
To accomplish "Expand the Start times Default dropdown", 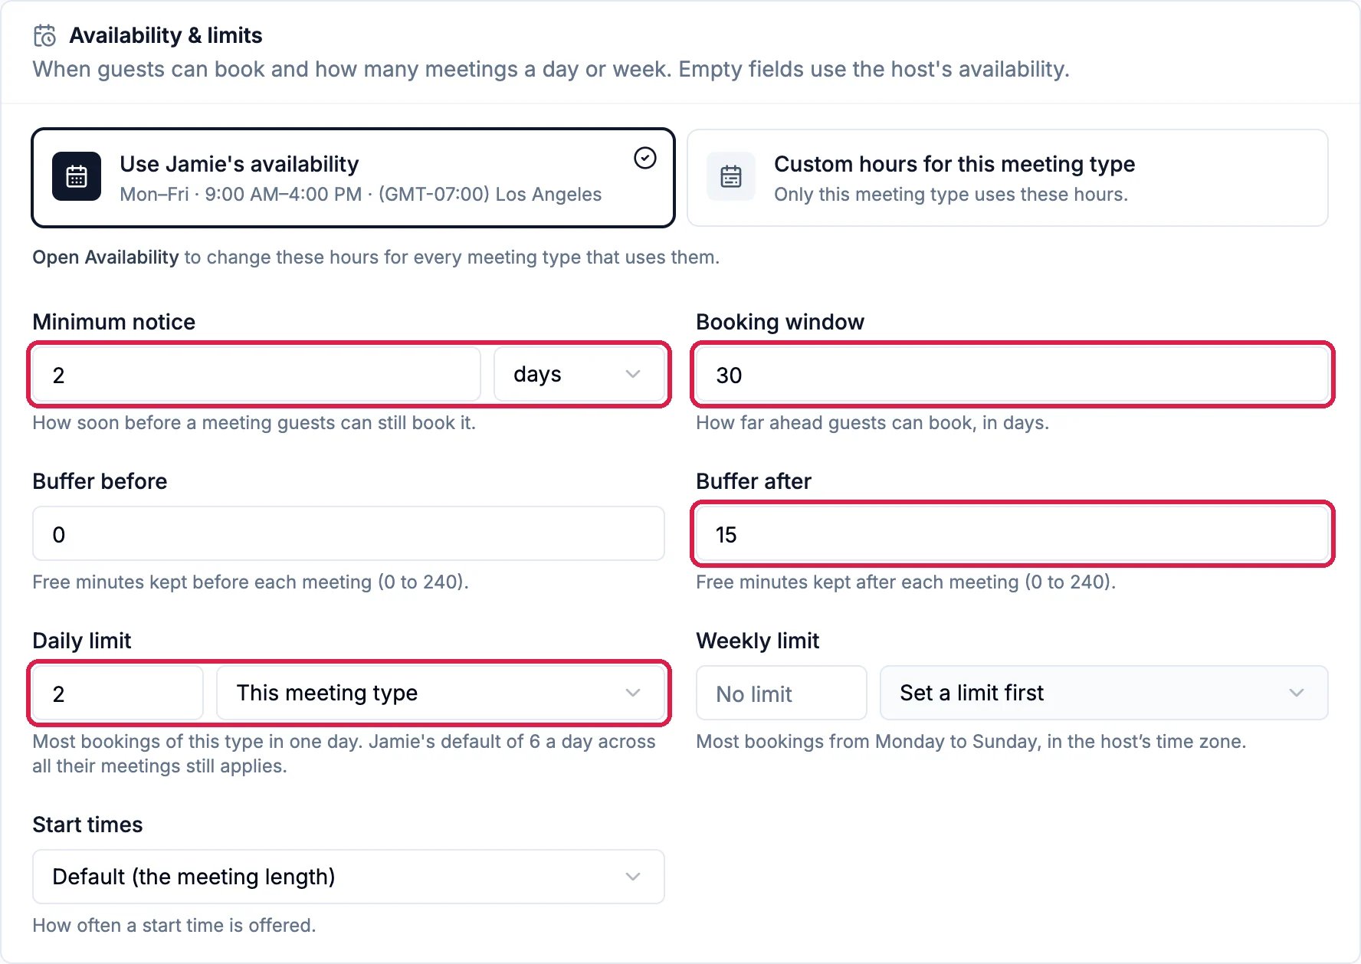I will coord(349,877).
